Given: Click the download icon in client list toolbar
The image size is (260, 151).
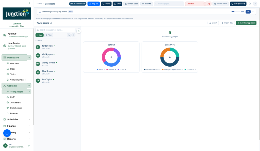Looking at the screenshot, I should tap(73, 35).
